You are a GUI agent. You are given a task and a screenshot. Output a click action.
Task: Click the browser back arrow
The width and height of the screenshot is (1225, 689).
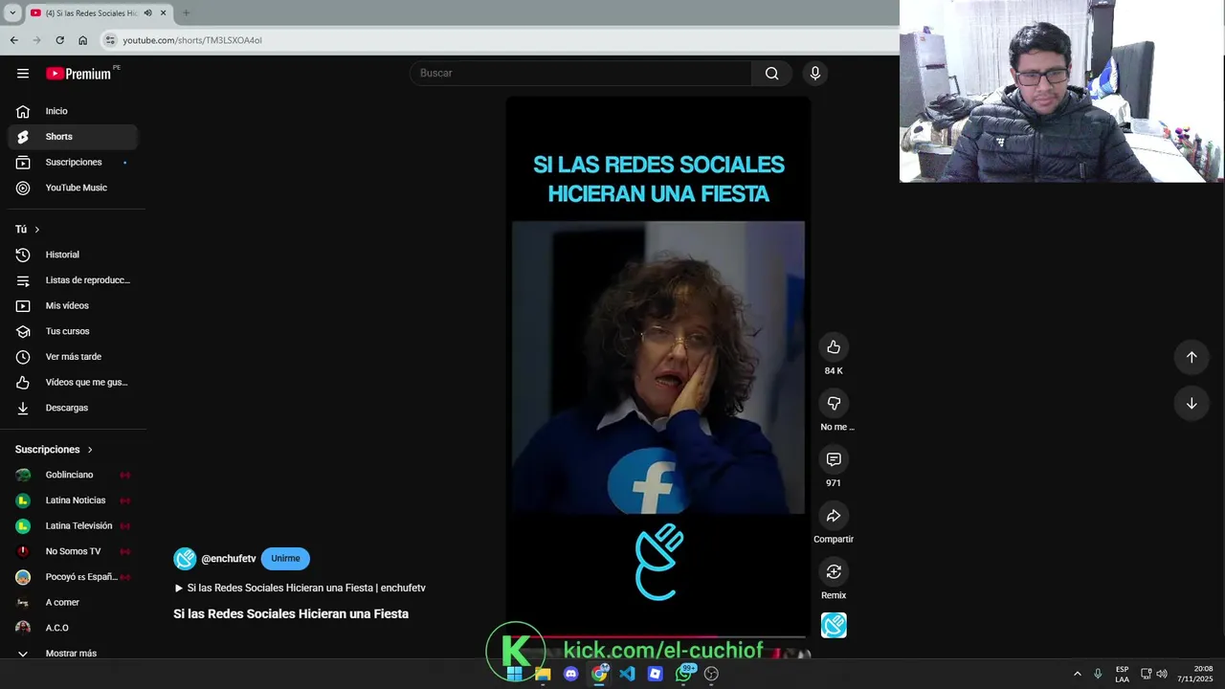point(13,40)
